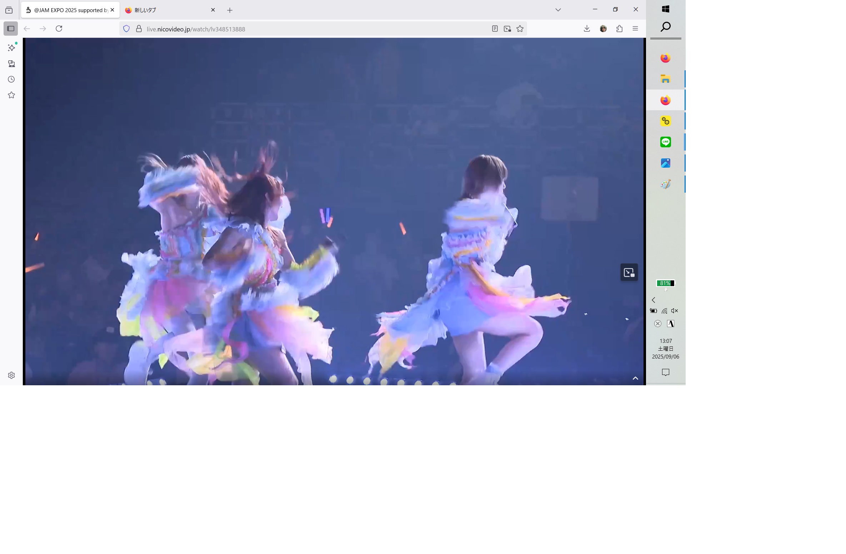Toggle reader view in address bar
This screenshot has width=846, height=554.
coord(495,29)
